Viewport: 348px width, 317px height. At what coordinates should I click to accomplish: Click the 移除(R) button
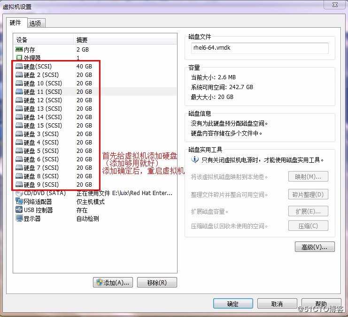157,282
